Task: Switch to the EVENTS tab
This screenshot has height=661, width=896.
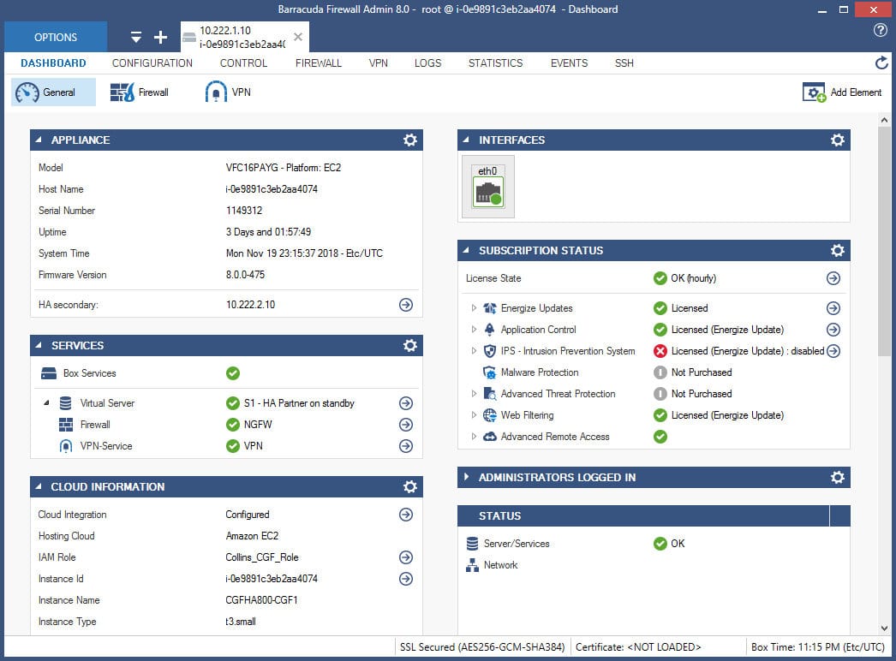Action: pos(569,63)
